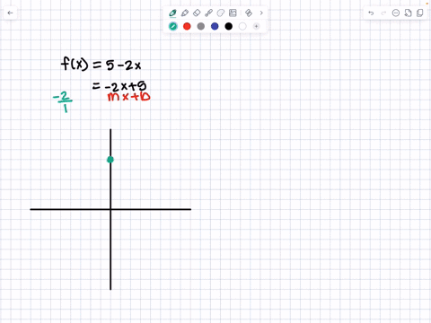Viewport: 431px width, 323px height.
Task: Select the tool right of the toolbar divider
Action: (249, 13)
